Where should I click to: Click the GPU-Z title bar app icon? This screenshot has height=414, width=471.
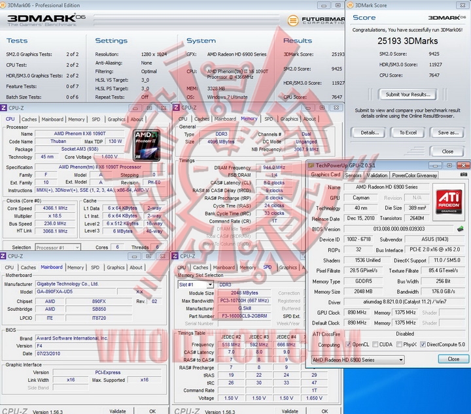[x=311, y=165]
